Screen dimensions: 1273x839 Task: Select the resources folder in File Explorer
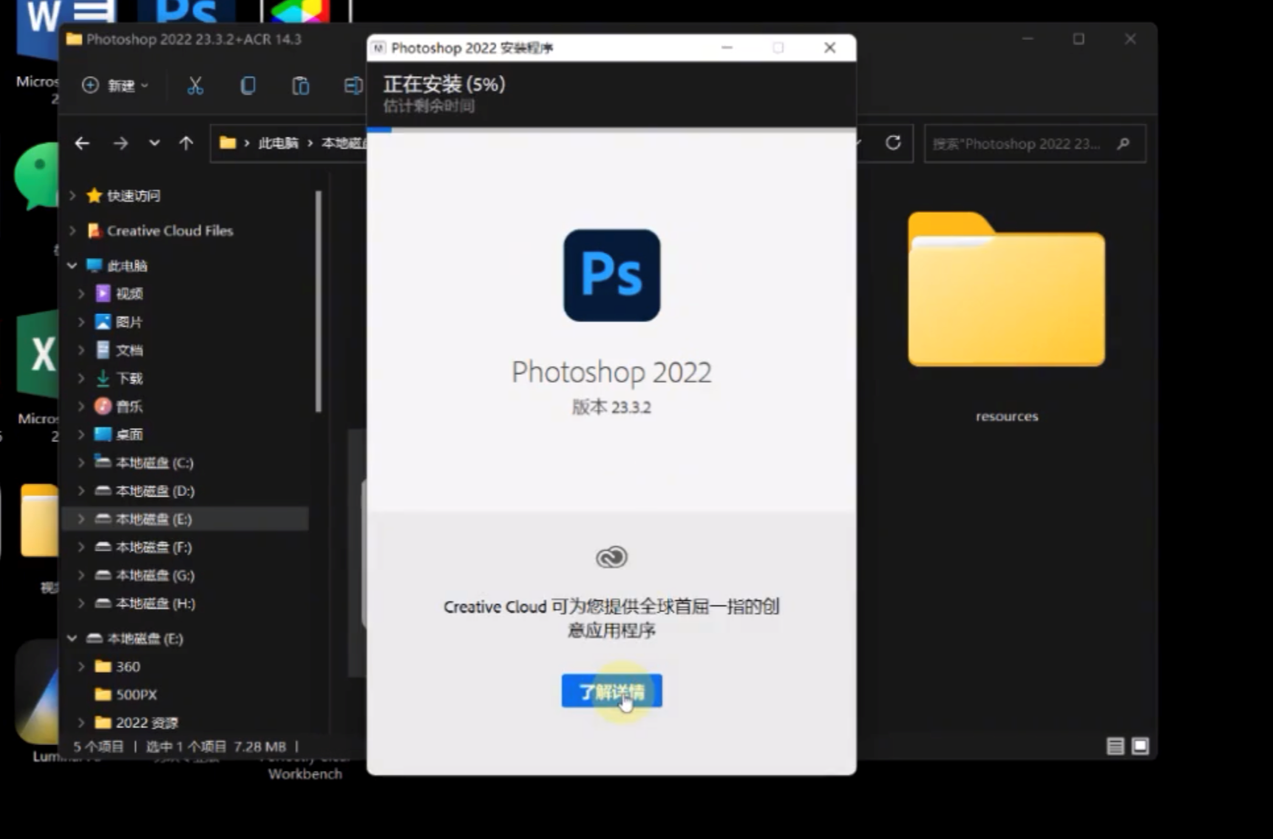point(1006,318)
